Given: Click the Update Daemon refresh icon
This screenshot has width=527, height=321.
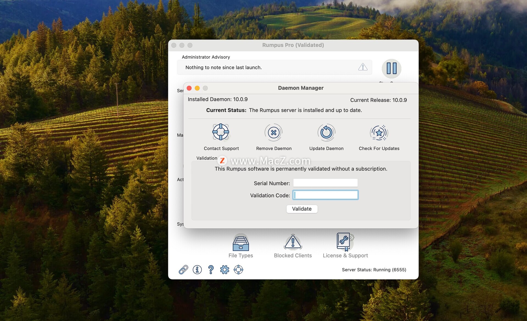Looking at the screenshot, I should click(x=326, y=133).
